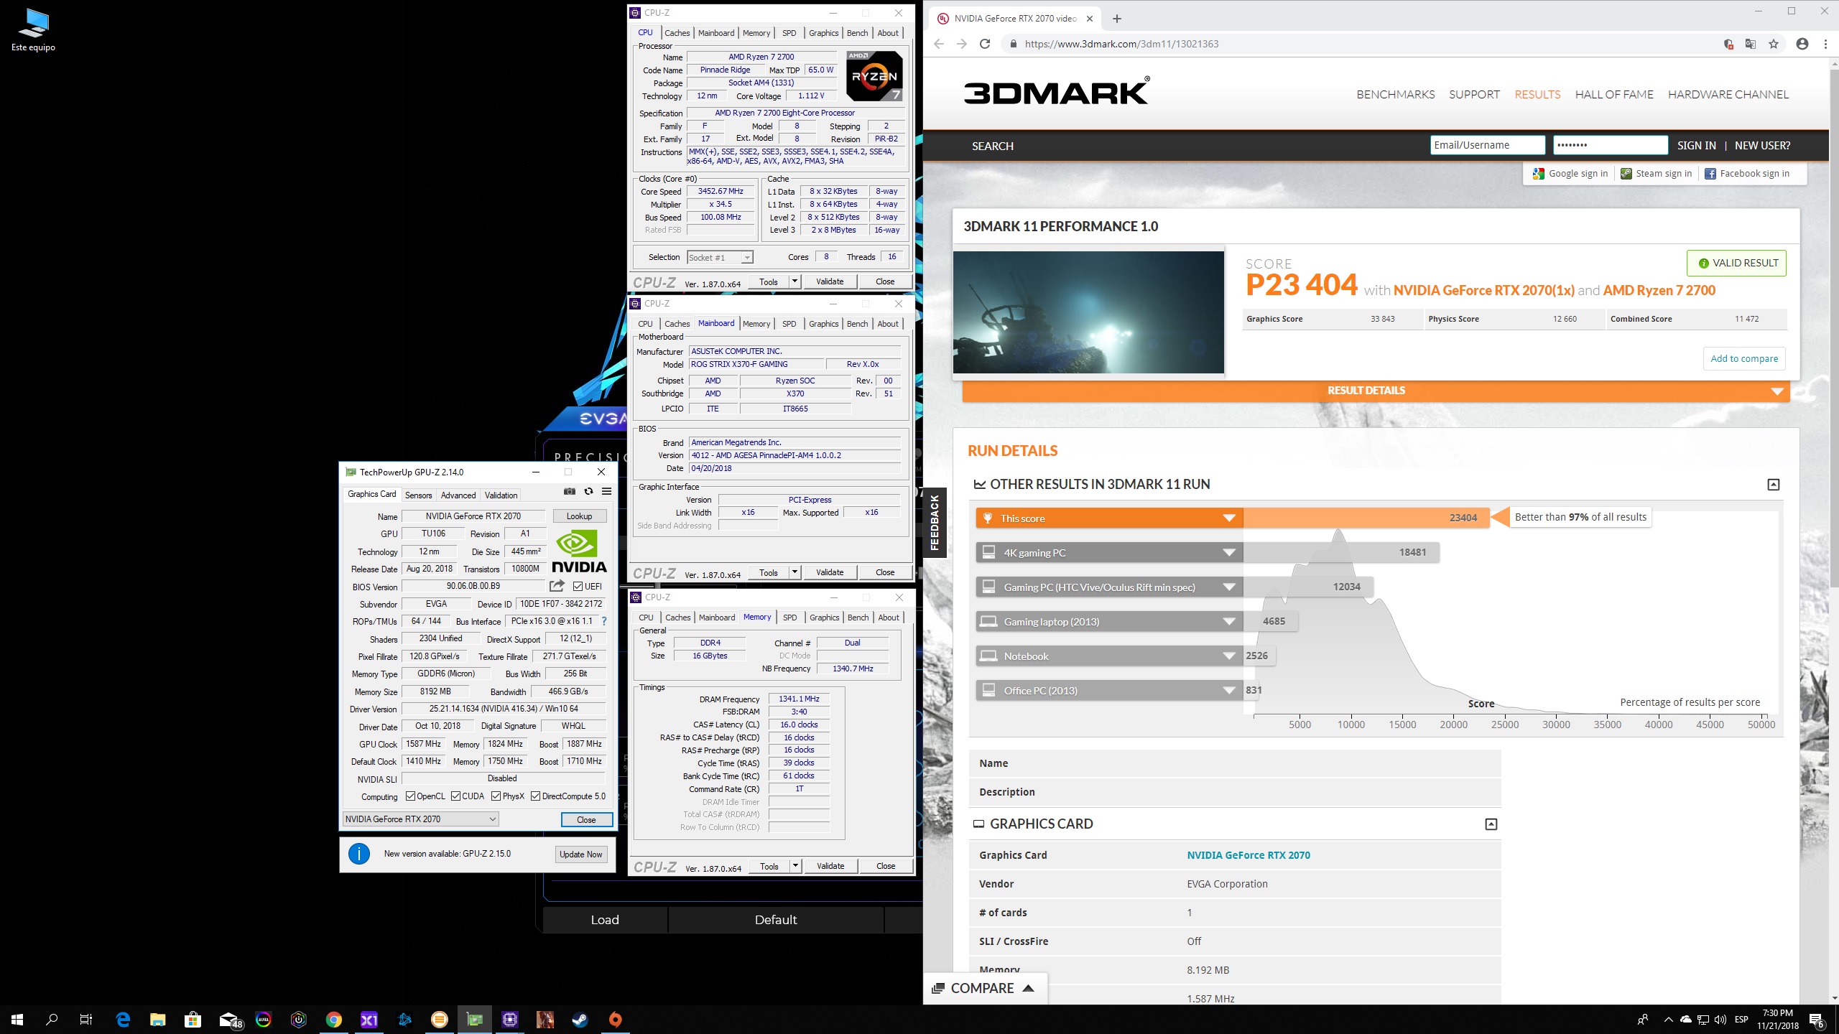Toggle the OpenCL checkbox
The image size is (1839, 1034).
point(410,796)
